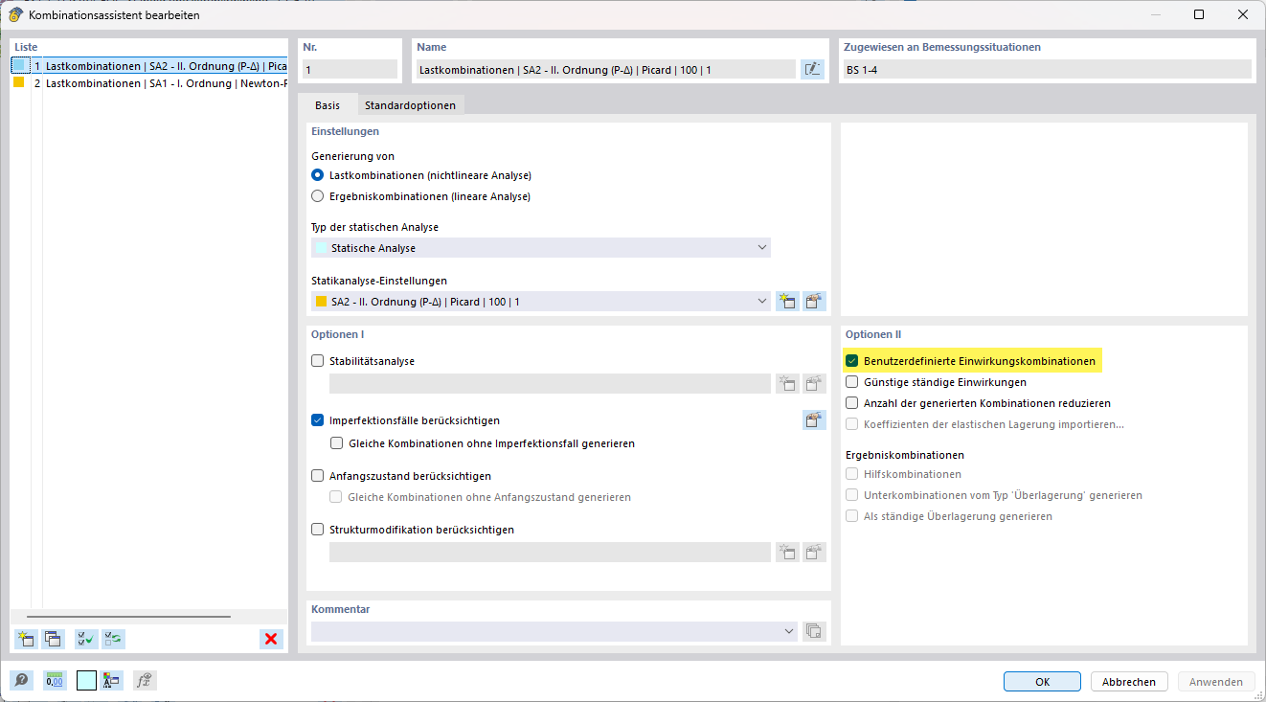Select Ergebniskombinationen (lineare Analyse) option

318,196
